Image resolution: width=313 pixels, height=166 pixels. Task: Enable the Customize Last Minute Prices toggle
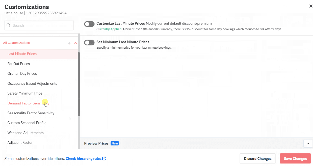pyautogui.click(x=89, y=24)
